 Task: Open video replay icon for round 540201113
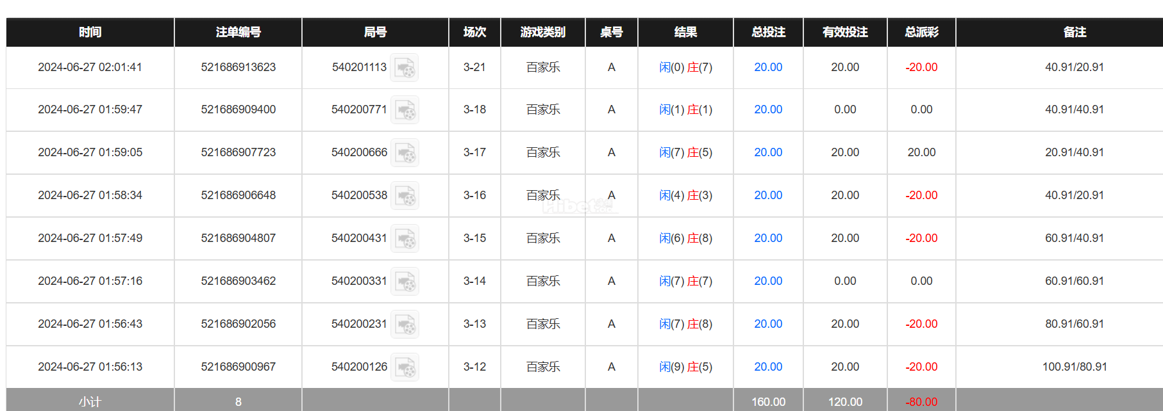[x=405, y=67]
